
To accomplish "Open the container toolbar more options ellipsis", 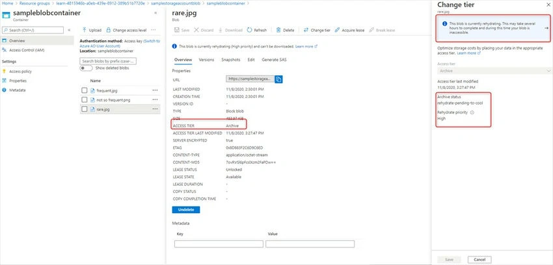I will pyautogui.click(x=154, y=31).
